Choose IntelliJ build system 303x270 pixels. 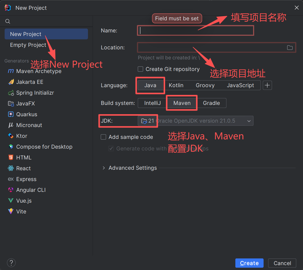(153, 103)
